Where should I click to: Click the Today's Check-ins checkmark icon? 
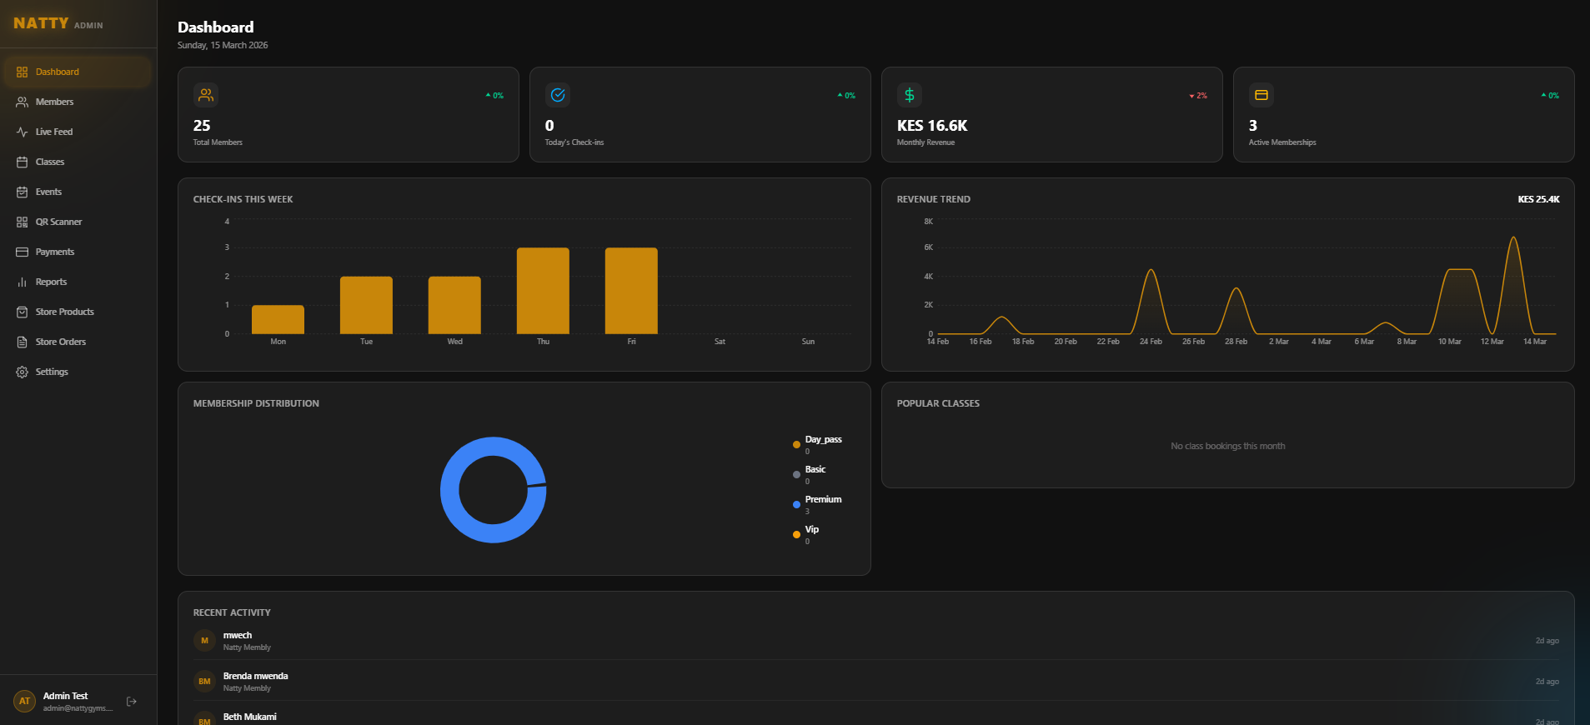pos(558,95)
